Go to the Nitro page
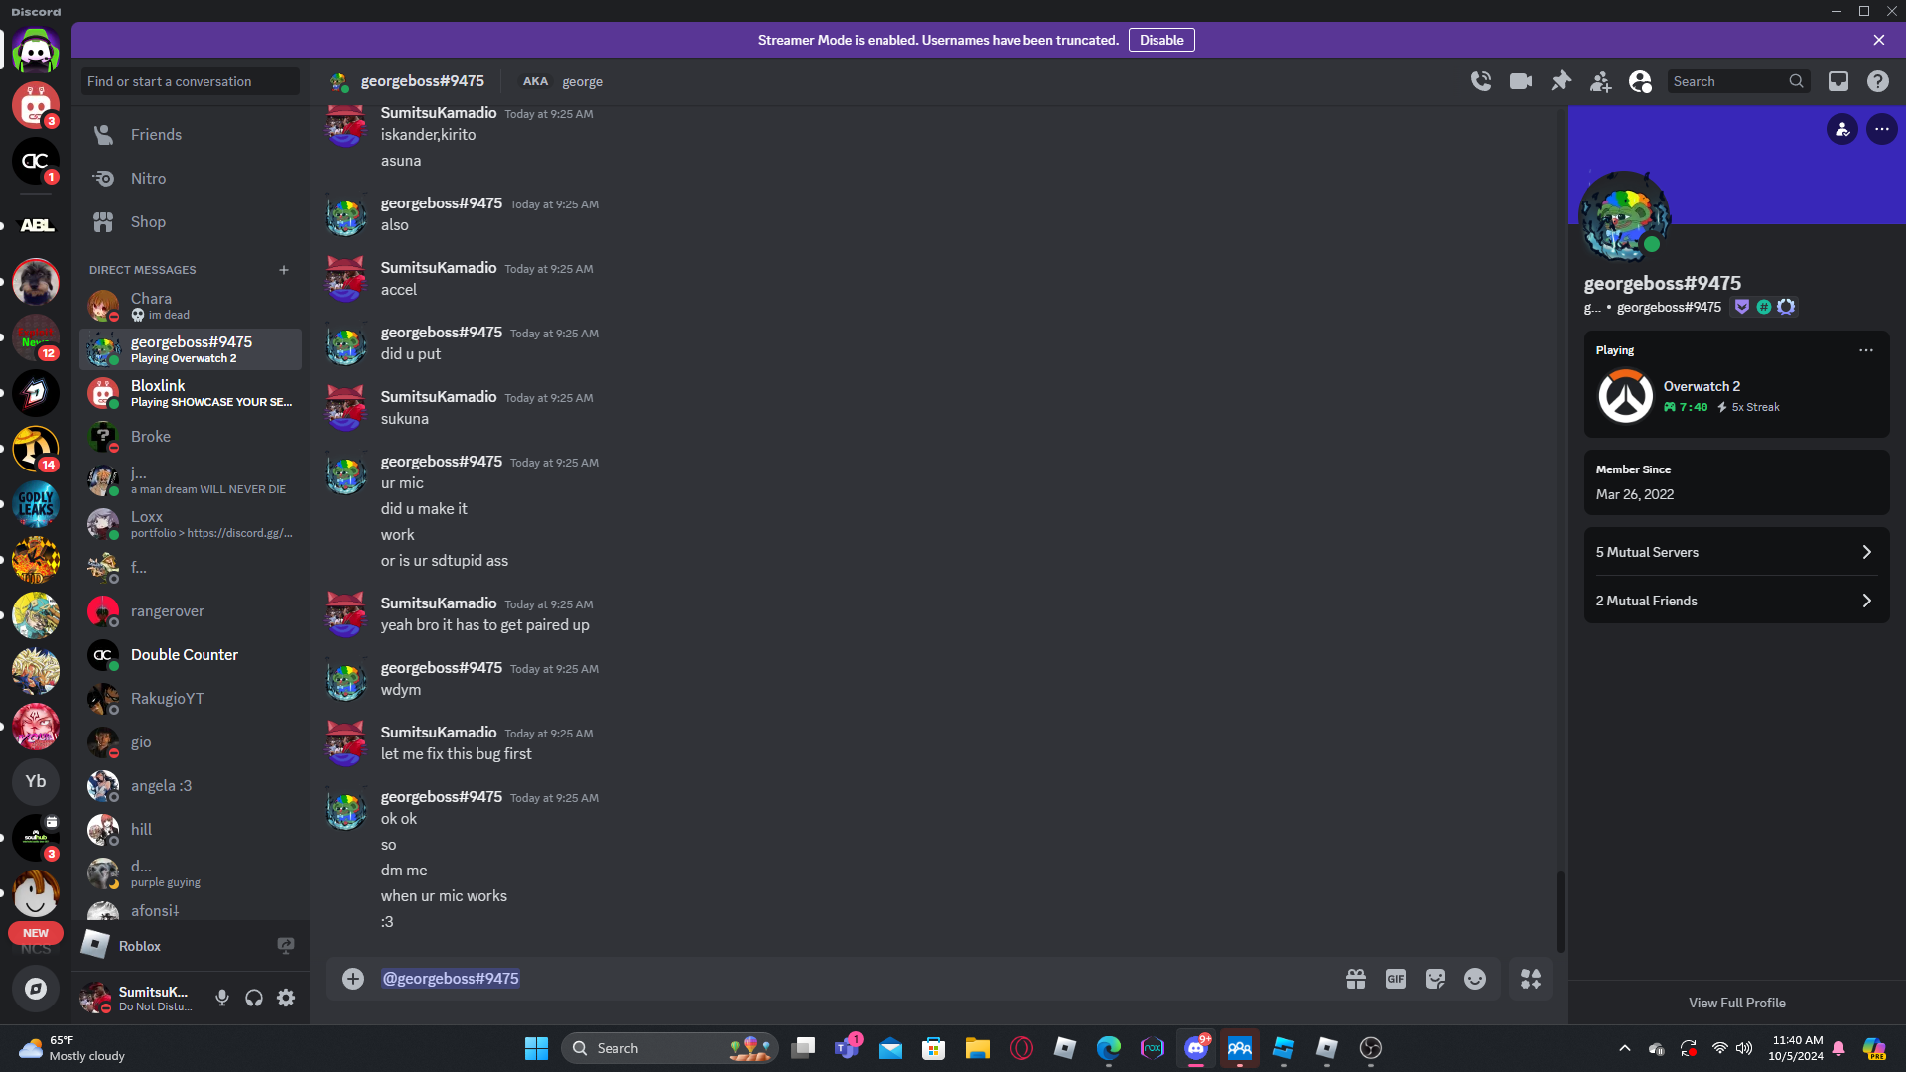Viewport: 1906px width, 1072px height. 148,179
